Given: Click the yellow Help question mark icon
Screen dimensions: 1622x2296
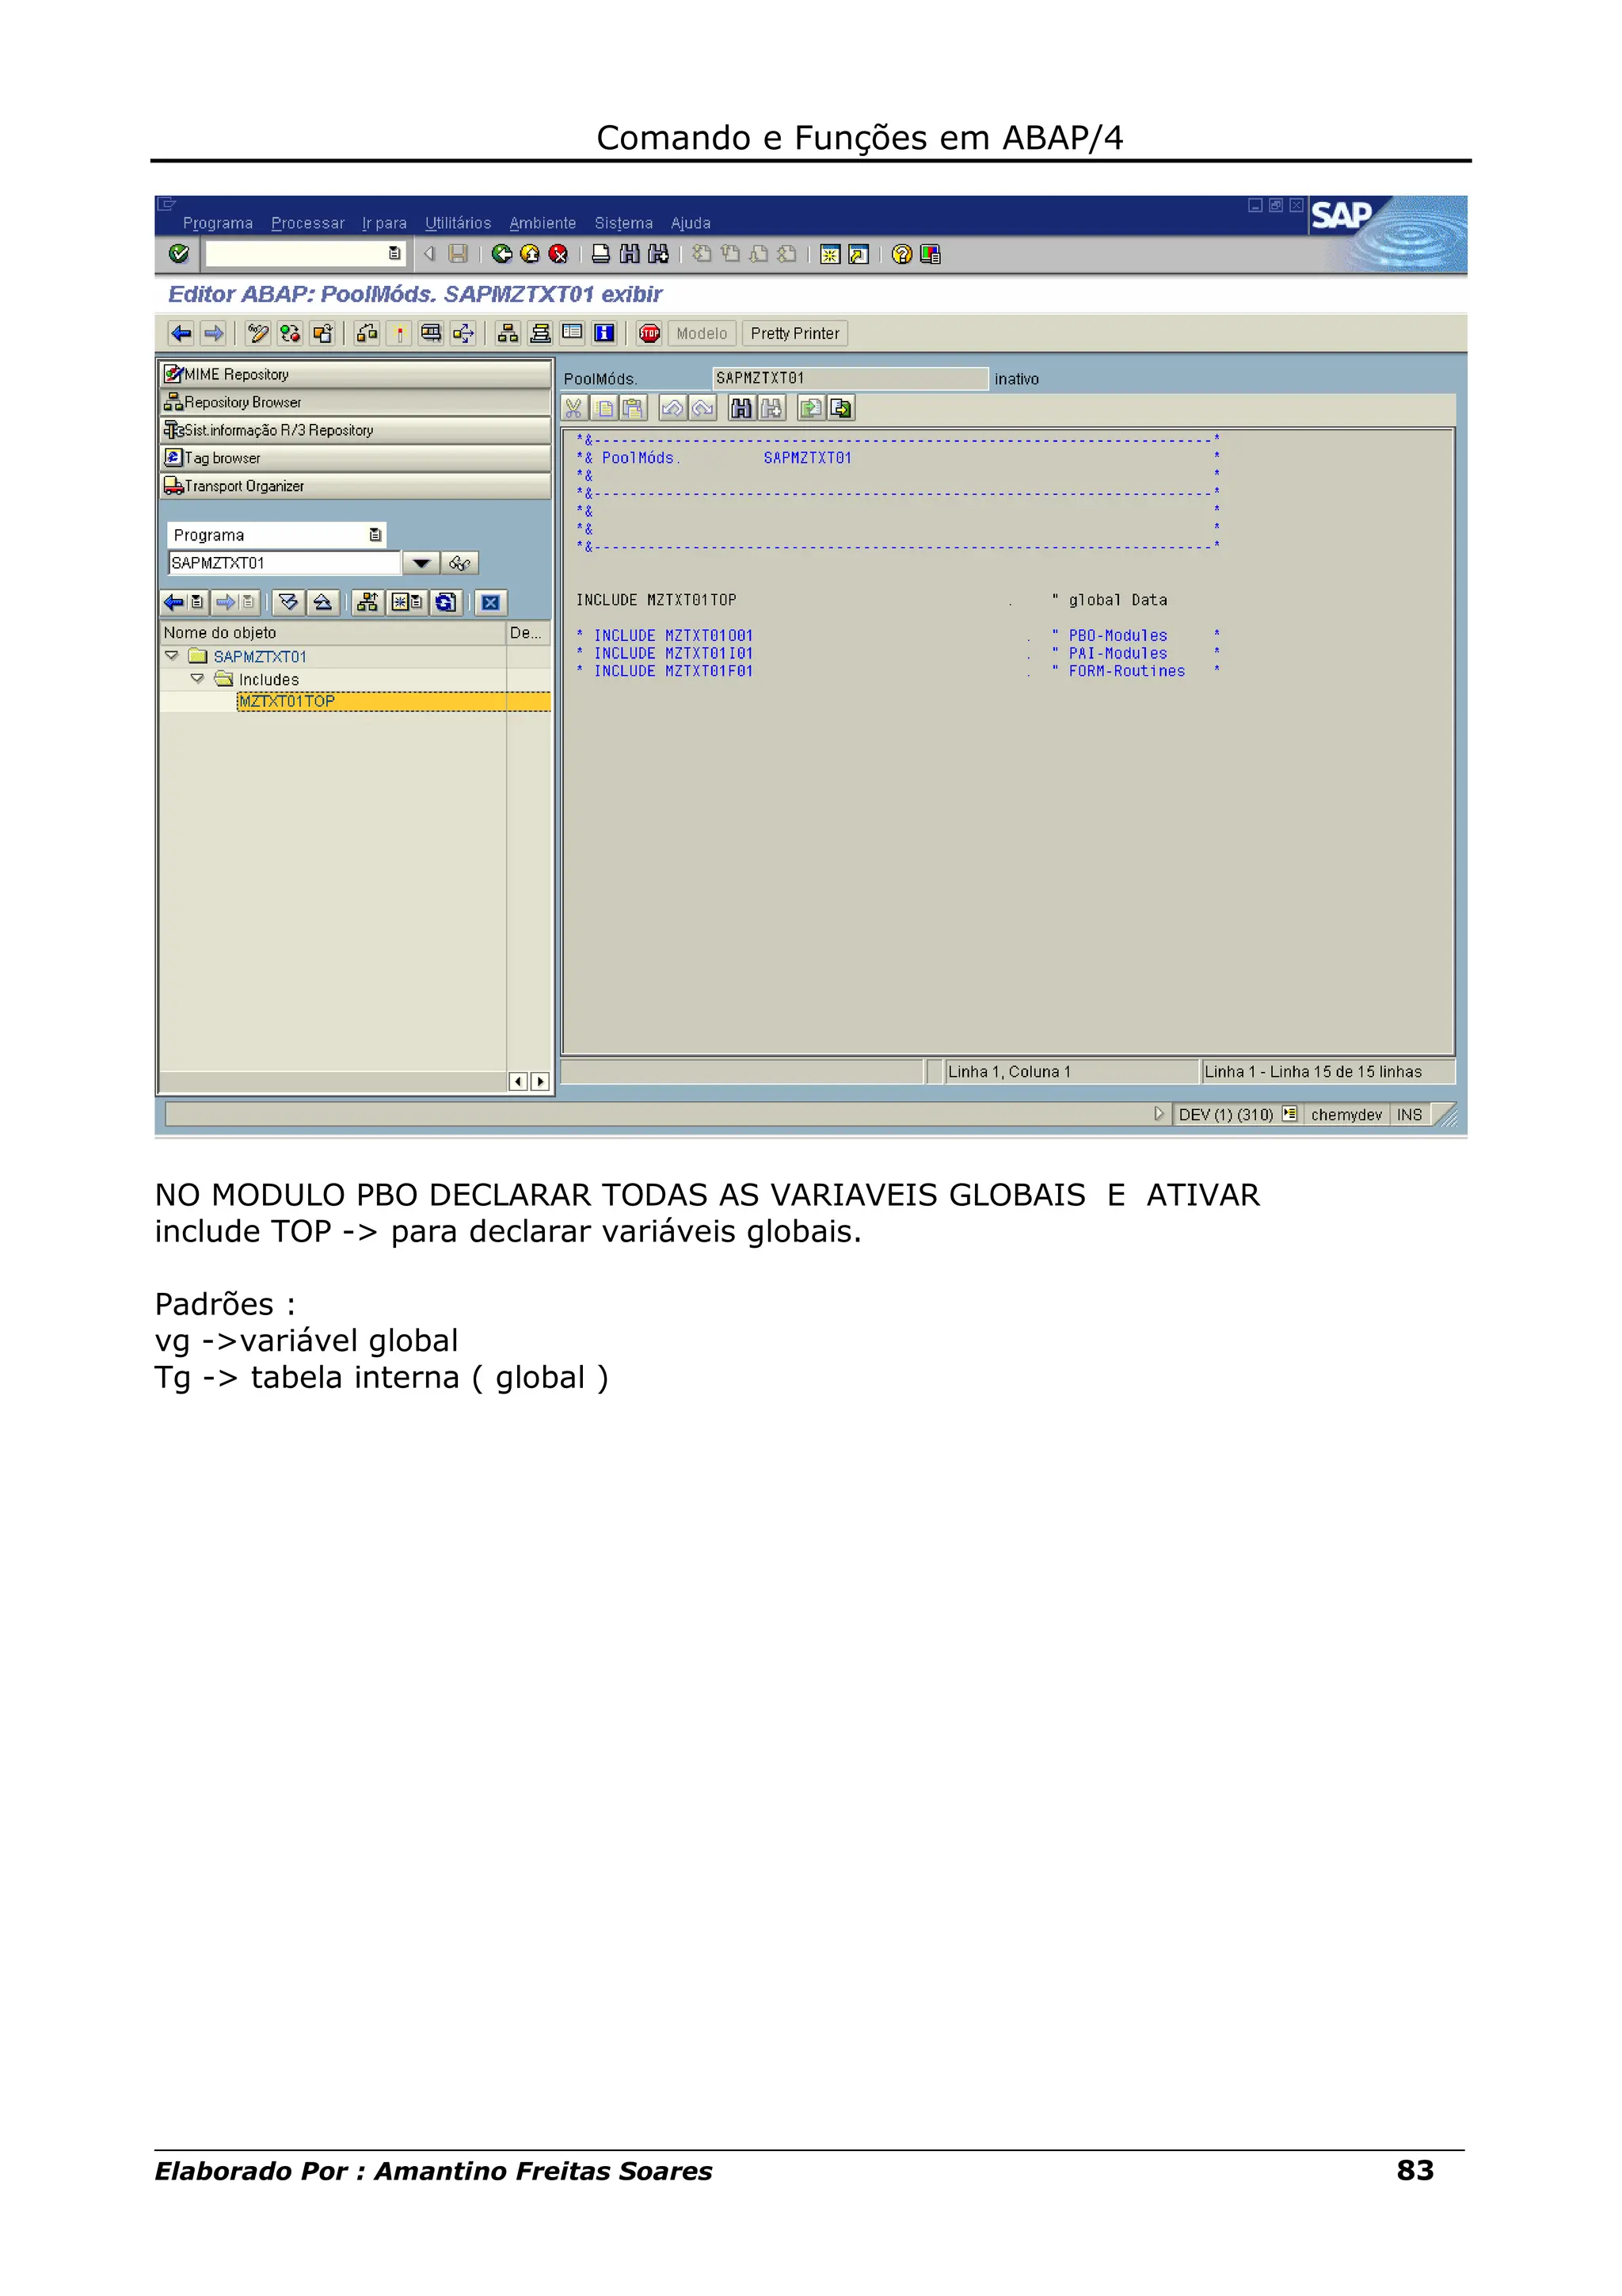Looking at the screenshot, I should click(x=901, y=254).
